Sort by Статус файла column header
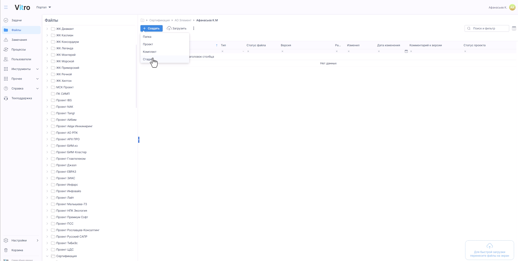The image size is (518, 261). (256, 45)
